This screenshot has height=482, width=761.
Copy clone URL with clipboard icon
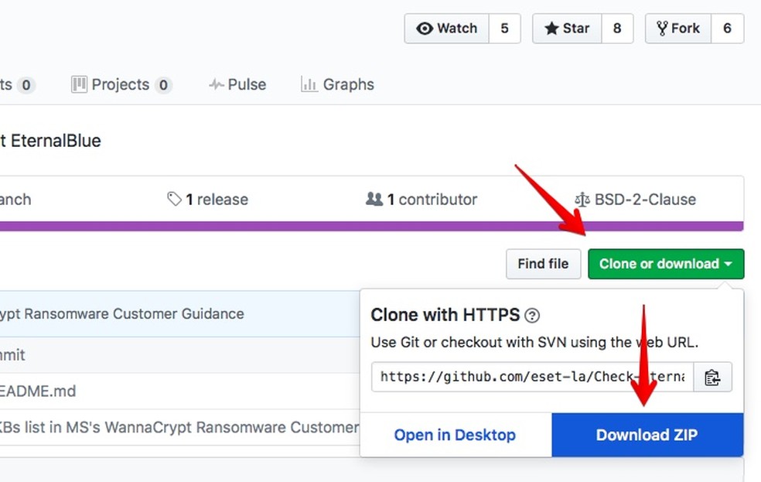[712, 377]
